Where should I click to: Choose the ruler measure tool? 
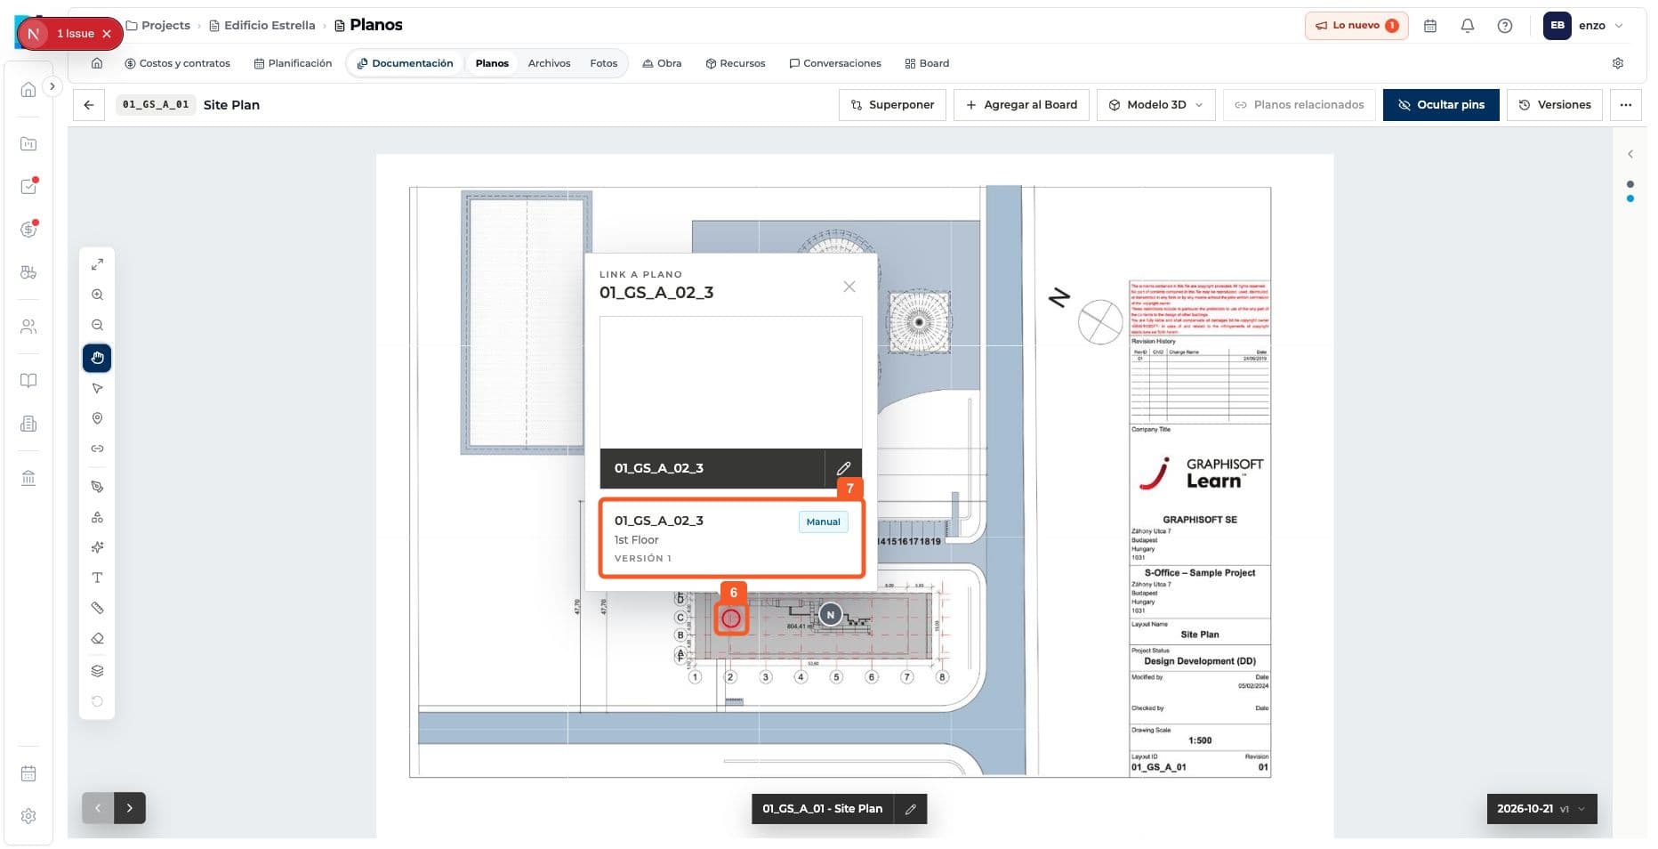[97, 608]
